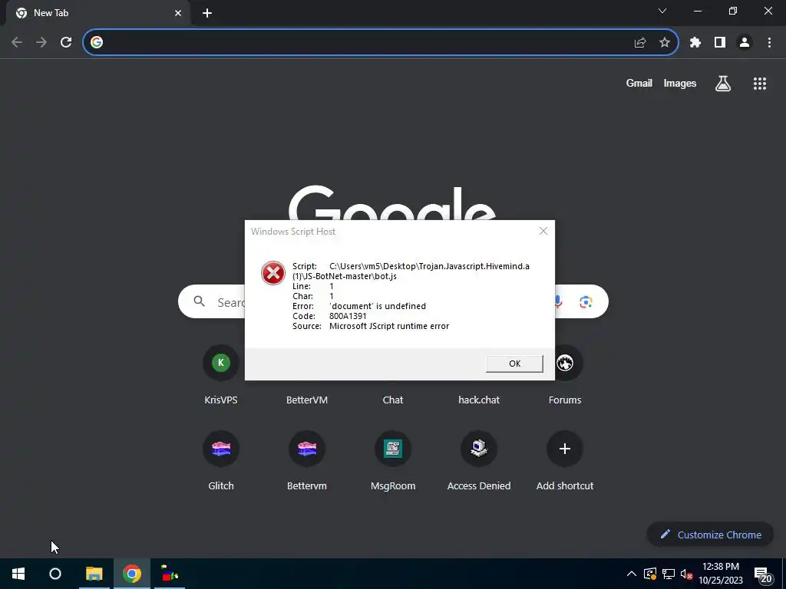
Task: Click the Add shortcut plus icon
Action: [565, 449]
